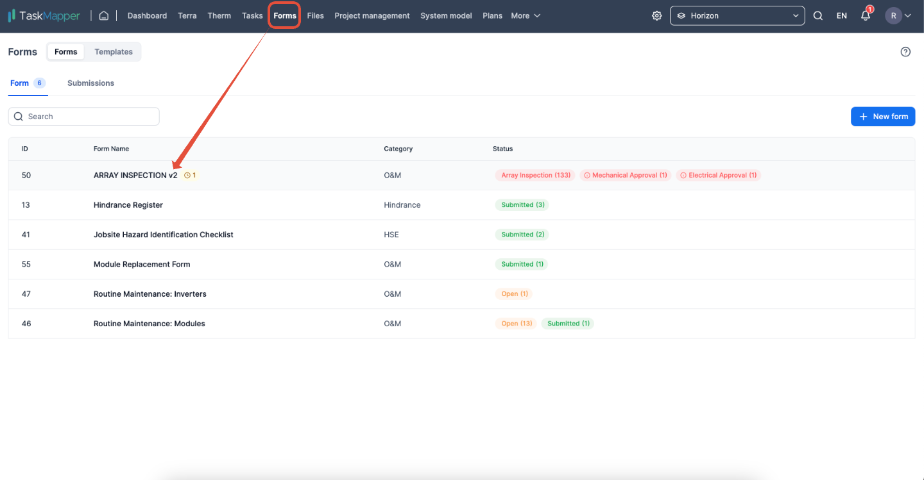This screenshot has width=924, height=480.
Task: Select the Forms segmented toggle
Action: pyautogui.click(x=65, y=52)
